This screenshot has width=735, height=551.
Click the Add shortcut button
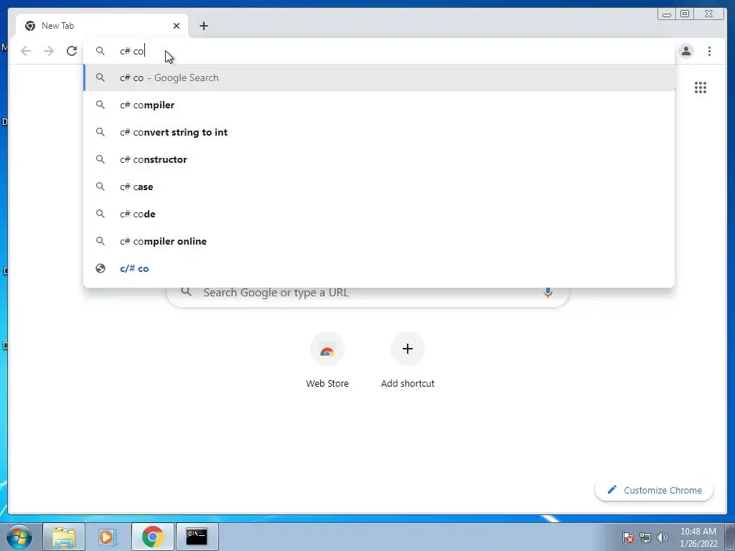point(408,360)
